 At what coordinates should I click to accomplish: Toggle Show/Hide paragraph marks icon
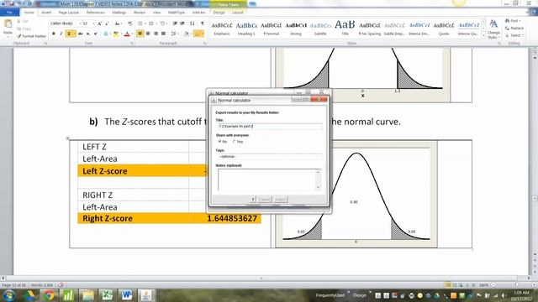coord(202,23)
